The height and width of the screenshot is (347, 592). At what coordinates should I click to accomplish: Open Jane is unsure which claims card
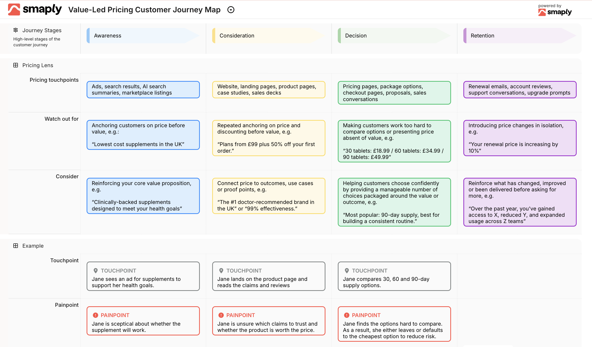[x=269, y=321]
